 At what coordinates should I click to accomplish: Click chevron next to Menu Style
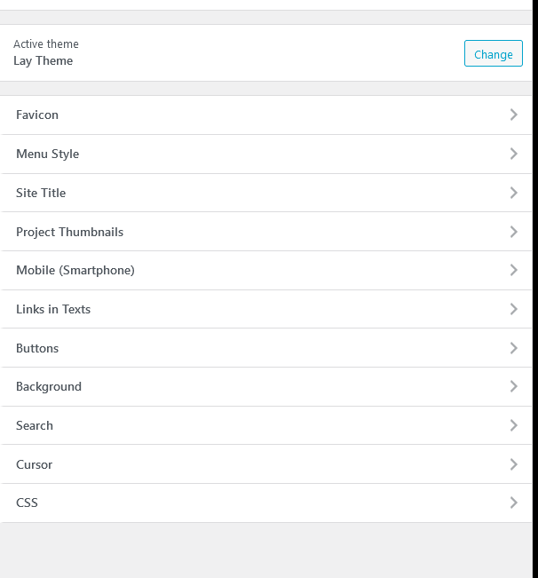[x=513, y=154]
